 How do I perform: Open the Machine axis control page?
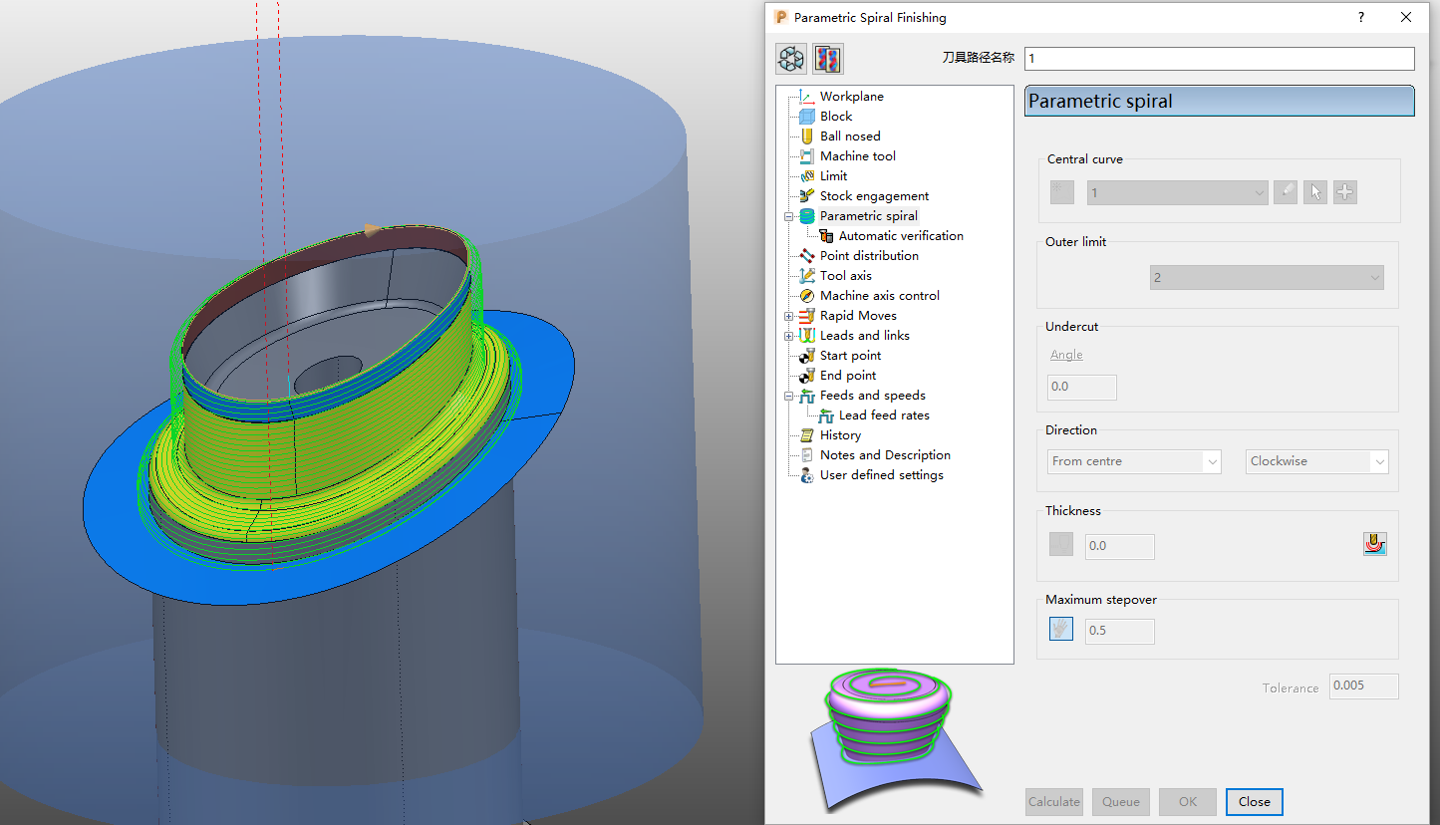(x=879, y=295)
